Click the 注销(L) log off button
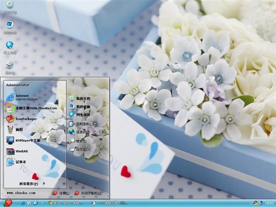The width and height of the screenshot is (276, 207). pyautogui.click(x=61, y=193)
